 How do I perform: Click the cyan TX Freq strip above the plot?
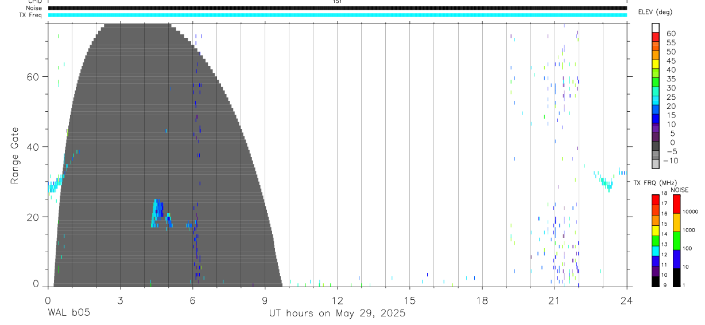(338, 15)
